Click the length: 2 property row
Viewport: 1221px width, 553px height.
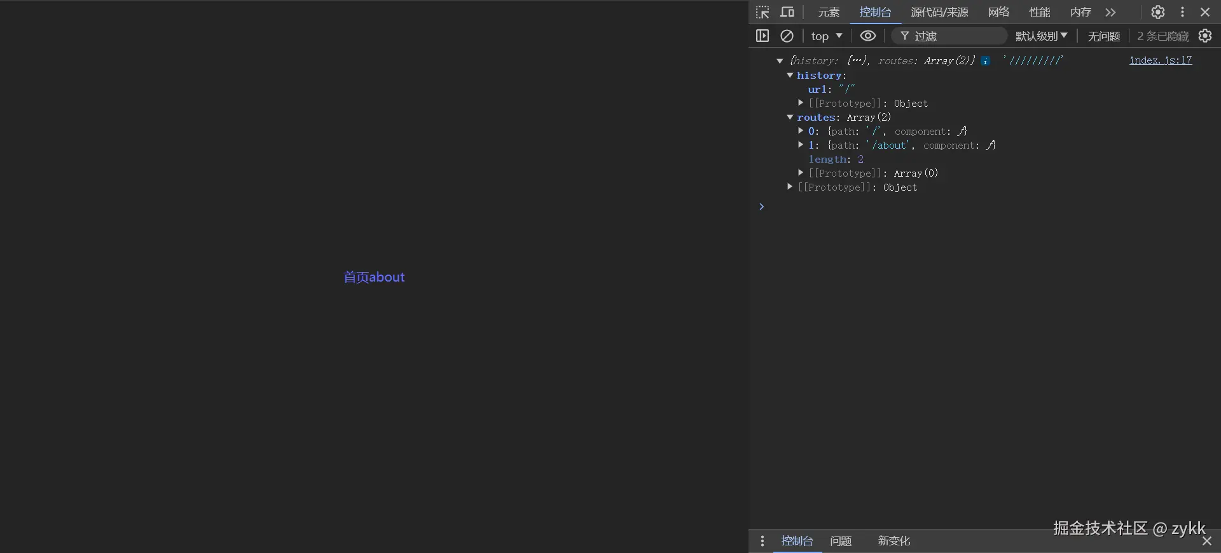[836, 159]
